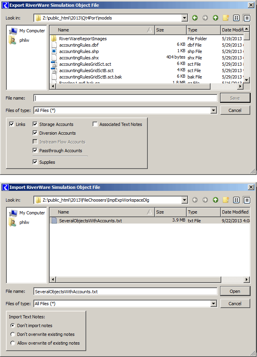Uncheck Passthrough Accounts checkbox

[x=35, y=151]
